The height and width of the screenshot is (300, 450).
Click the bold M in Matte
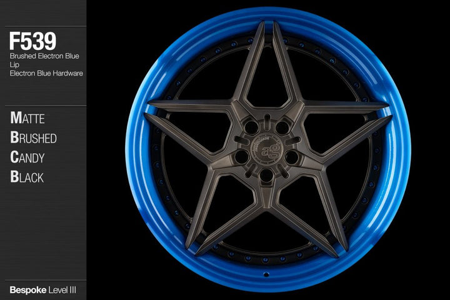pos(16,118)
